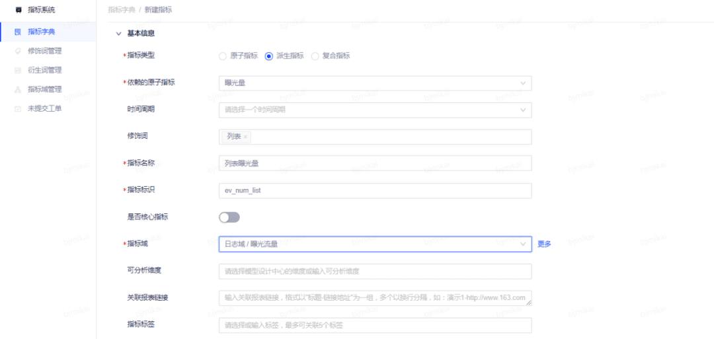This screenshot has height=339, width=714.
Task: Open the 未提交工单 menu item
Action: click(x=45, y=108)
